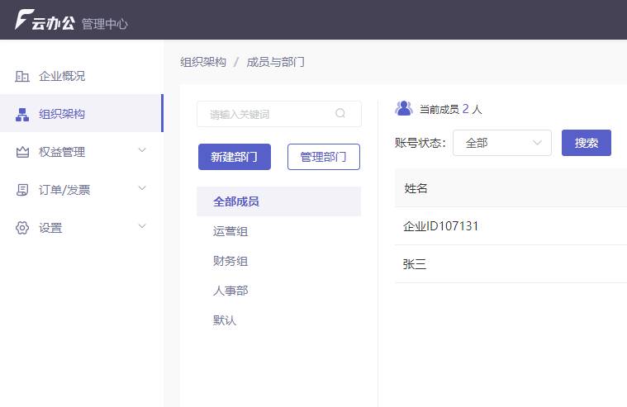Click the 订单/发票 receipt icon

pos(22,190)
